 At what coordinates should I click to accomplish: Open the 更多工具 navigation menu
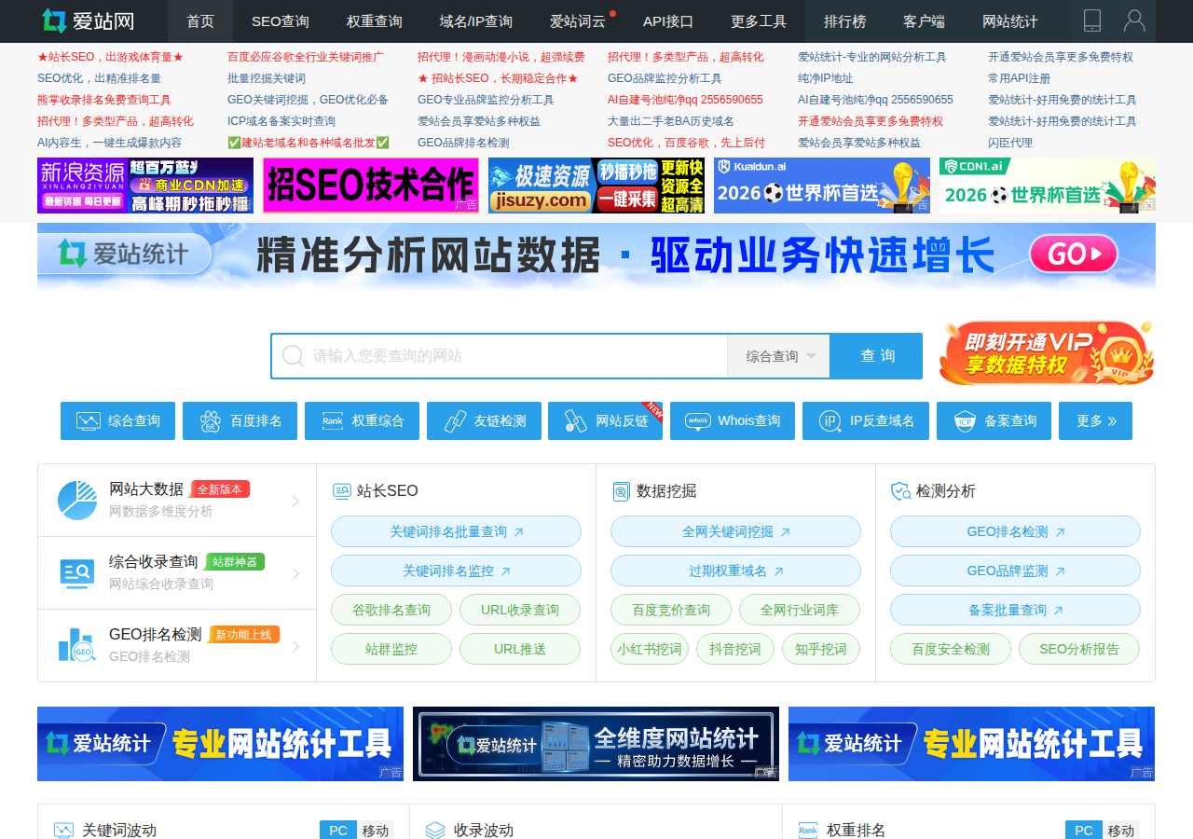coord(759,21)
